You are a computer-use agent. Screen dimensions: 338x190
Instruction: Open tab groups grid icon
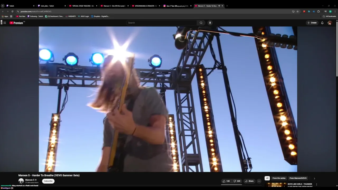pyautogui.click(x=11, y=16)
